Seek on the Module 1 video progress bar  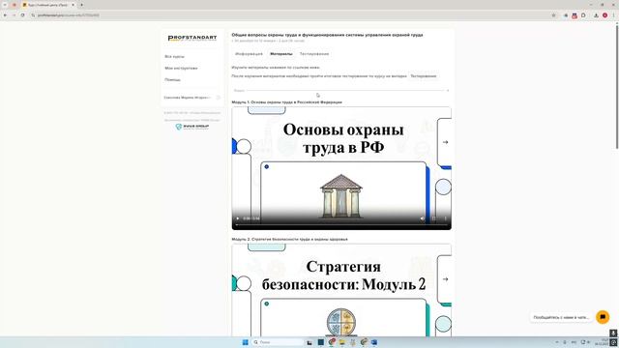coord(341,225)
